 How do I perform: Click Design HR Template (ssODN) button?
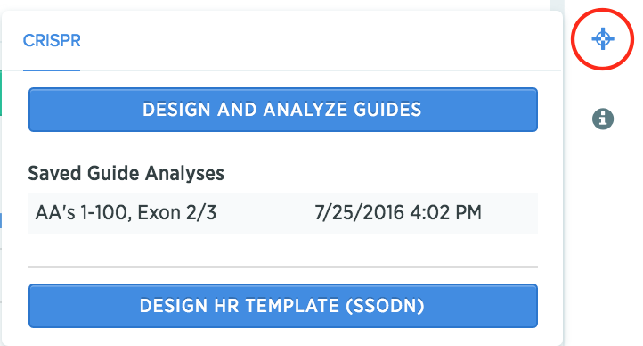[283, 306]
